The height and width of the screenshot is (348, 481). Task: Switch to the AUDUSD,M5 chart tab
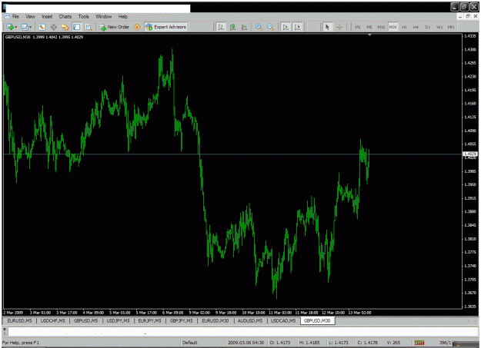point(249,320)
